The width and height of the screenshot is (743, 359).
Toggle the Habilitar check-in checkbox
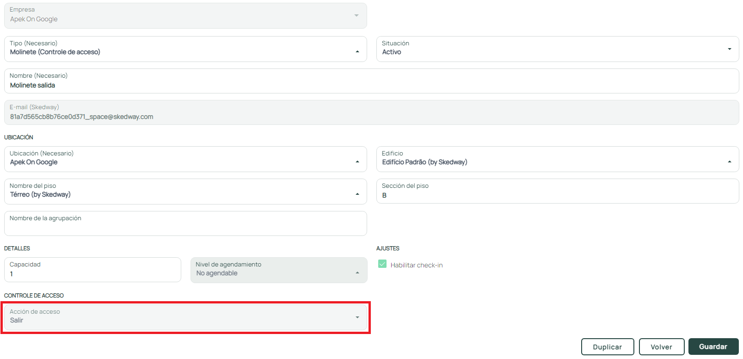(382, 264)
